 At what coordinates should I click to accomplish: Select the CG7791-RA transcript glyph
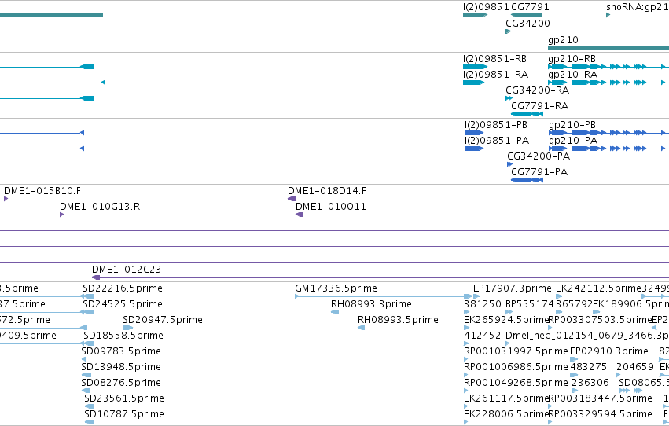pos(527,114)
